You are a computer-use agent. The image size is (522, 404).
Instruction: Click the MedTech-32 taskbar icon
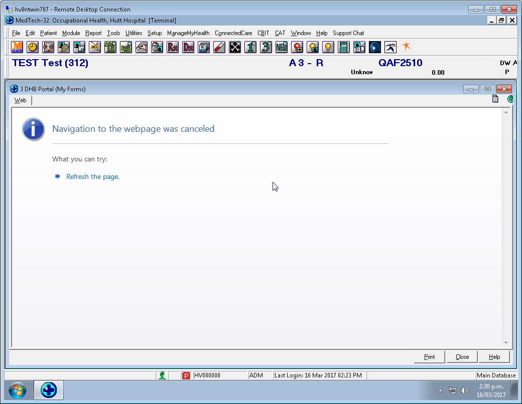(x=49, y=390)
